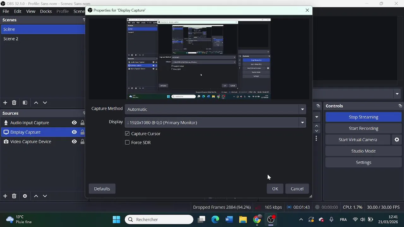This screenshot has width=404, height=227.
Task: Click OK in Display Capture properties
Action: [x=275, y=189]
